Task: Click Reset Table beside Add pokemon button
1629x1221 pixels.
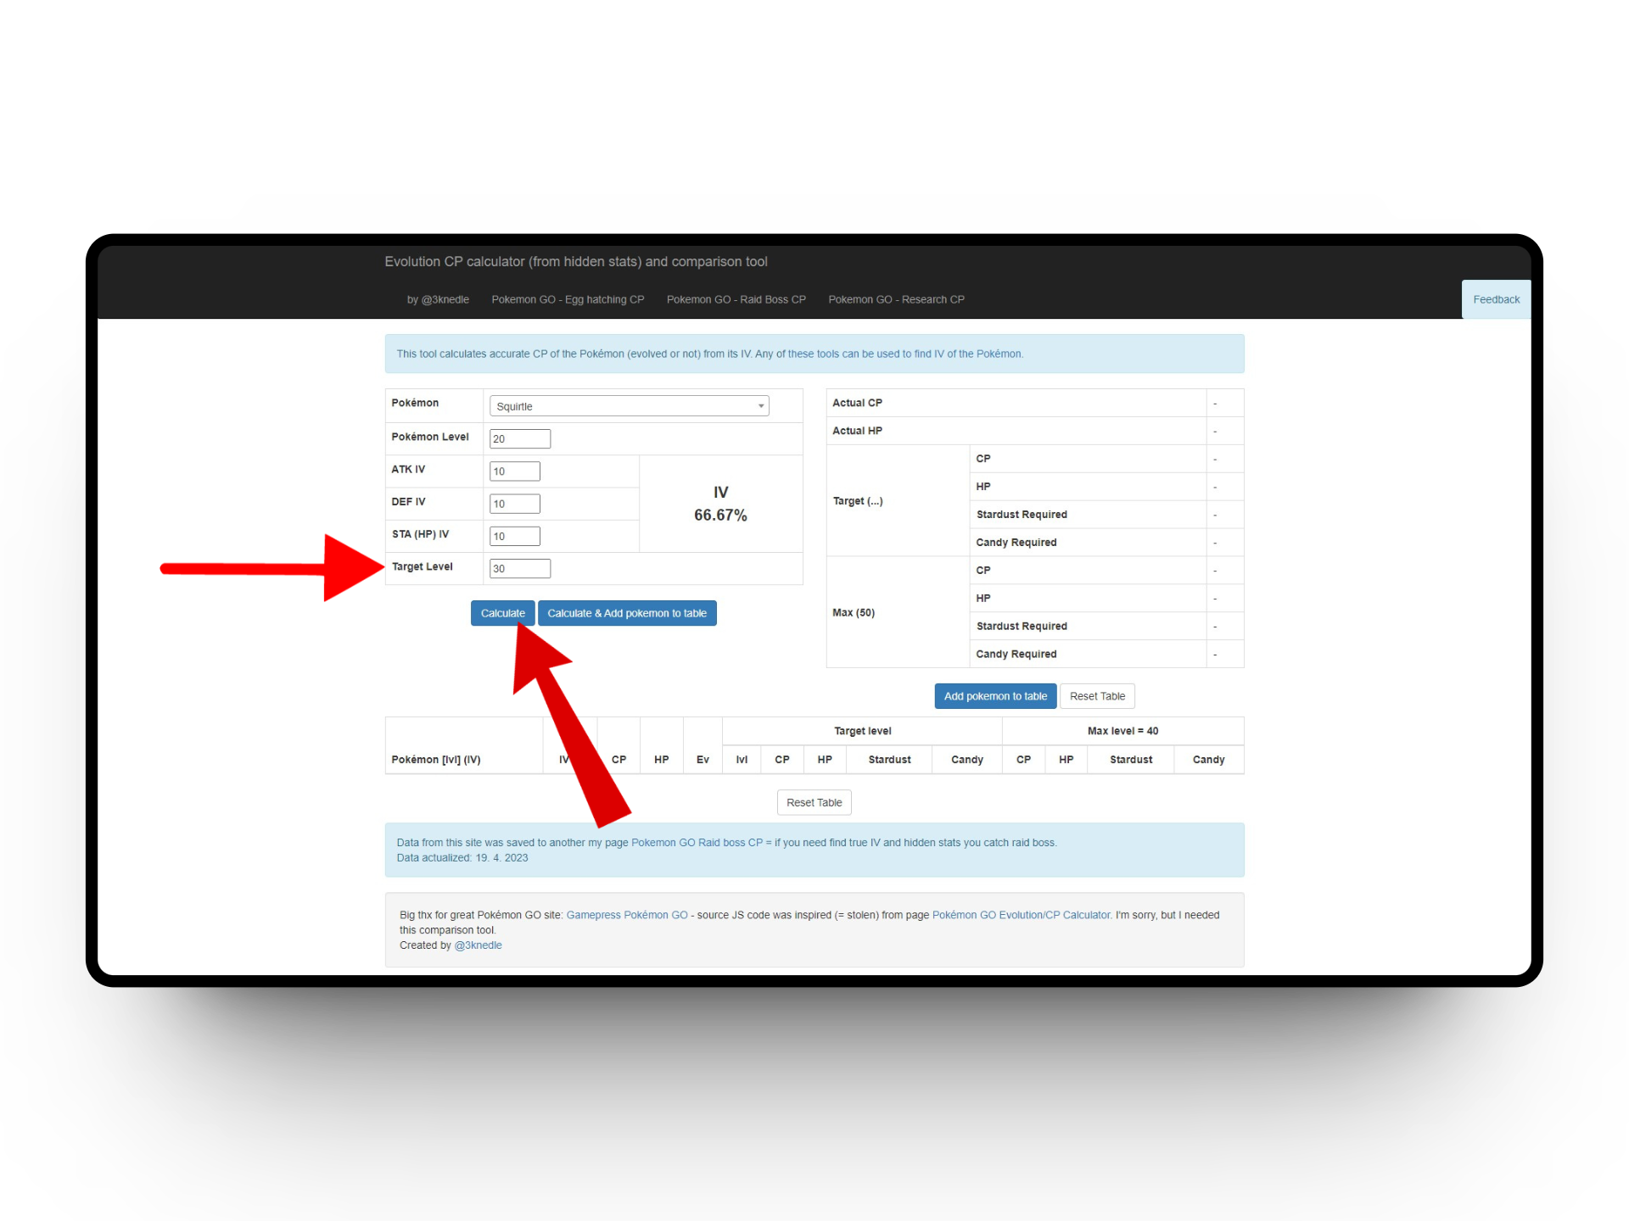Action: [1096, 696]
